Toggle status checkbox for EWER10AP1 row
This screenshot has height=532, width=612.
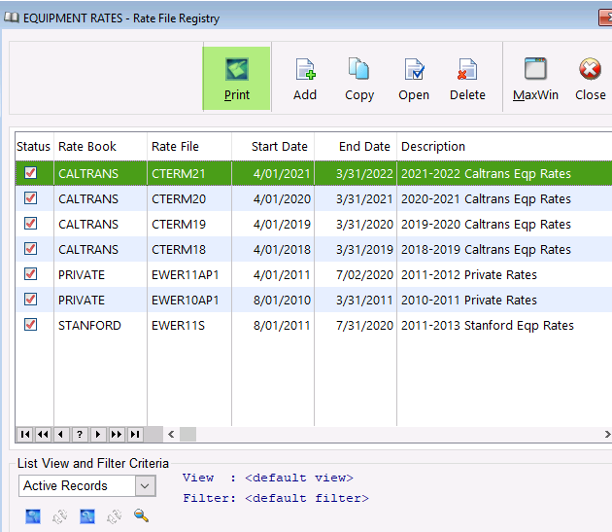click(30, 299)
